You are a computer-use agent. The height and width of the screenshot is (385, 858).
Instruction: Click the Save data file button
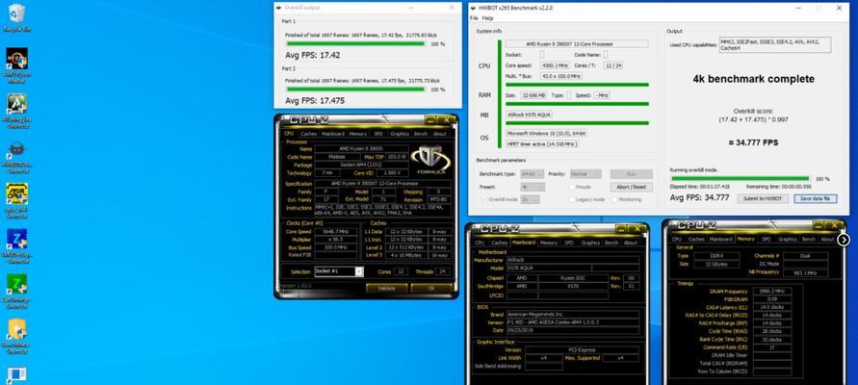(x=815, y=198)
